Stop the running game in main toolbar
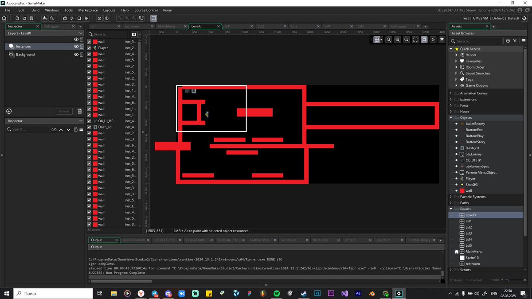 (x=79, y=18)
